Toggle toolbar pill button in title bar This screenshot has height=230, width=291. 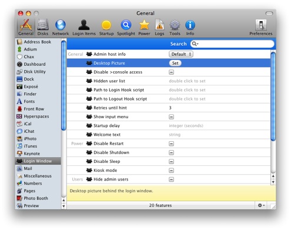coord(269,14)
